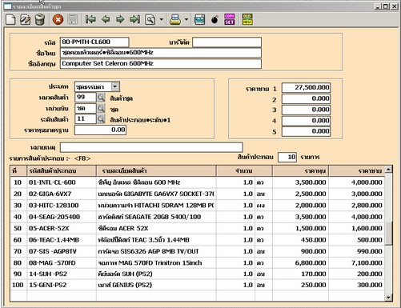Image resolution: width=401 pixels, height=308 pixels.
Task: Click the category code field containing 99
Action: pyautogui.click(x=86, y=98)
